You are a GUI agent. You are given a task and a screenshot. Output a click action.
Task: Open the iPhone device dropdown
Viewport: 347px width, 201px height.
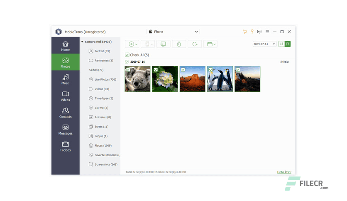tap(173, 32)
